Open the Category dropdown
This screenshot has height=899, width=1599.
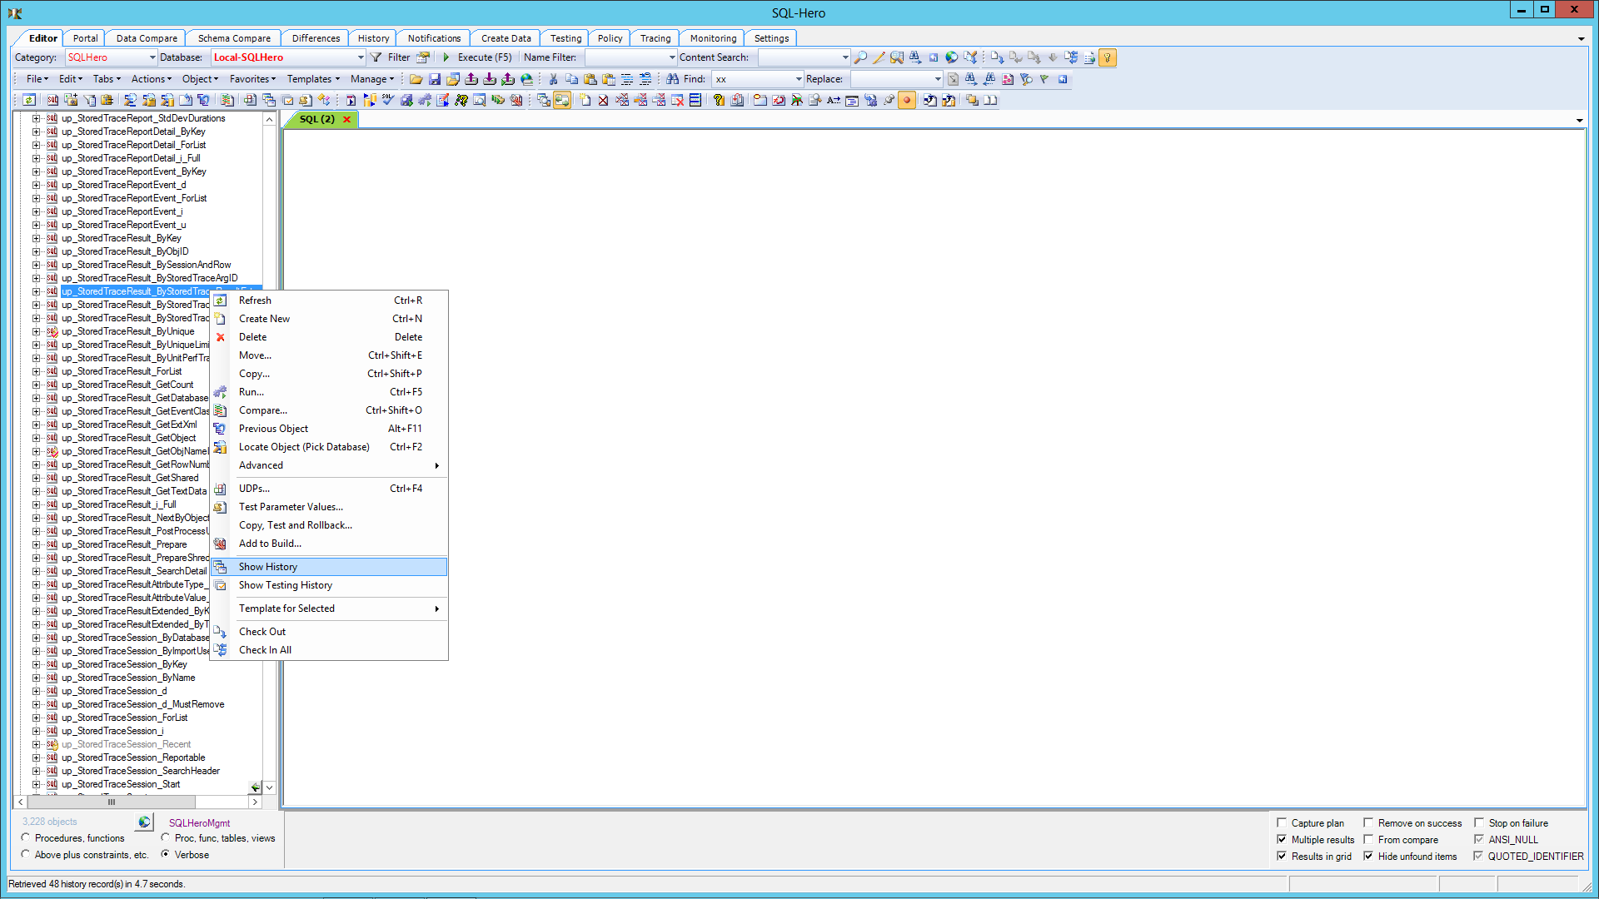coord(152,57)
